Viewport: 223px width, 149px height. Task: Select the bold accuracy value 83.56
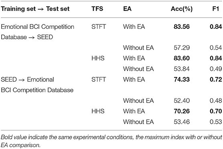click(x=182, y=27)
